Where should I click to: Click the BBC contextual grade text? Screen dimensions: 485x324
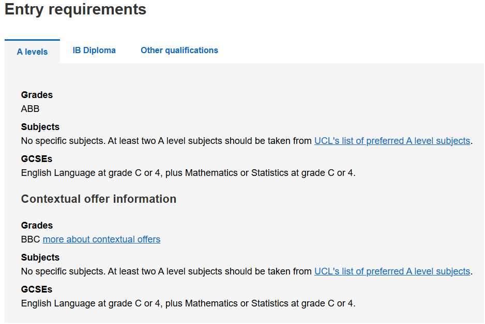[31, 239]
